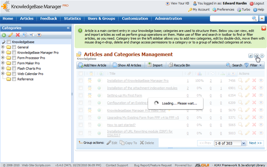Open the search options dropdown arrow

click(262, 19)
